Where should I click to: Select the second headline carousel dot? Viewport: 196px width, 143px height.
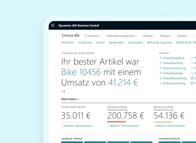click(64, 91)
